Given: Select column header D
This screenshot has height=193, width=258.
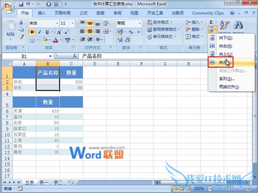Looking at the screenshot, I should (x=95, y=64).
